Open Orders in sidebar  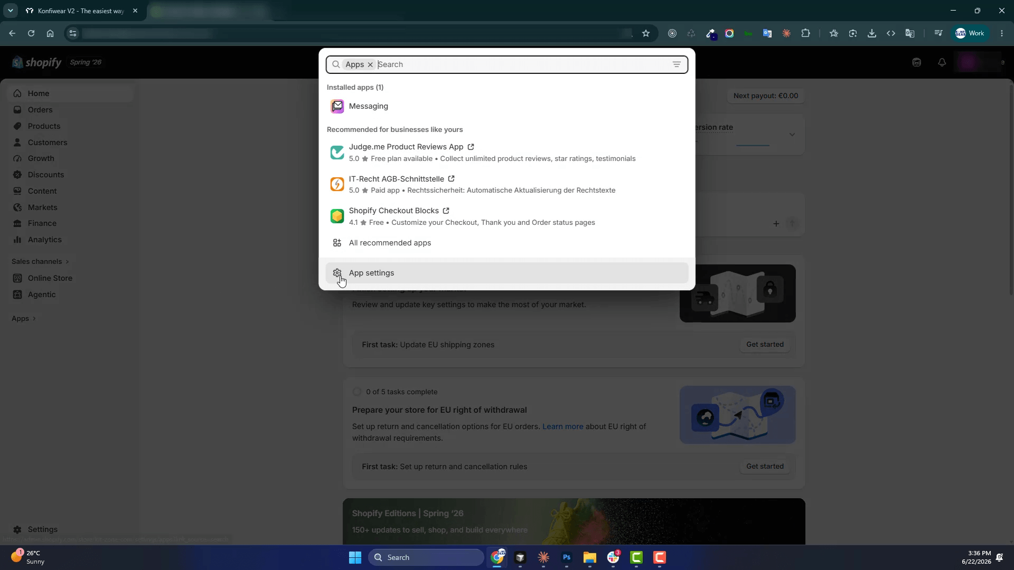[70, 110]
